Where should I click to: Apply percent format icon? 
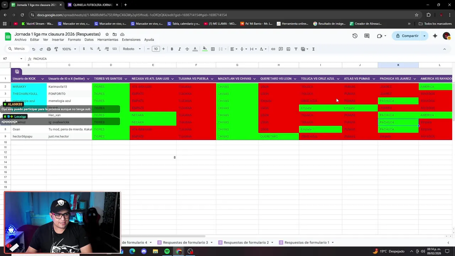click(91, 49)
